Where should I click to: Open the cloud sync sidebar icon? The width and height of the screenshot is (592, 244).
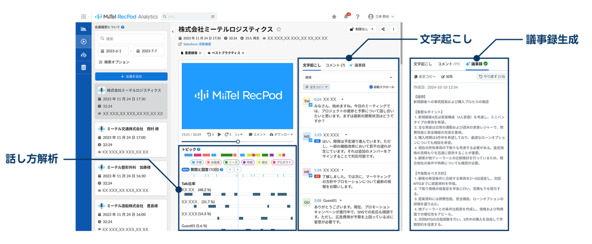[84, 55]
